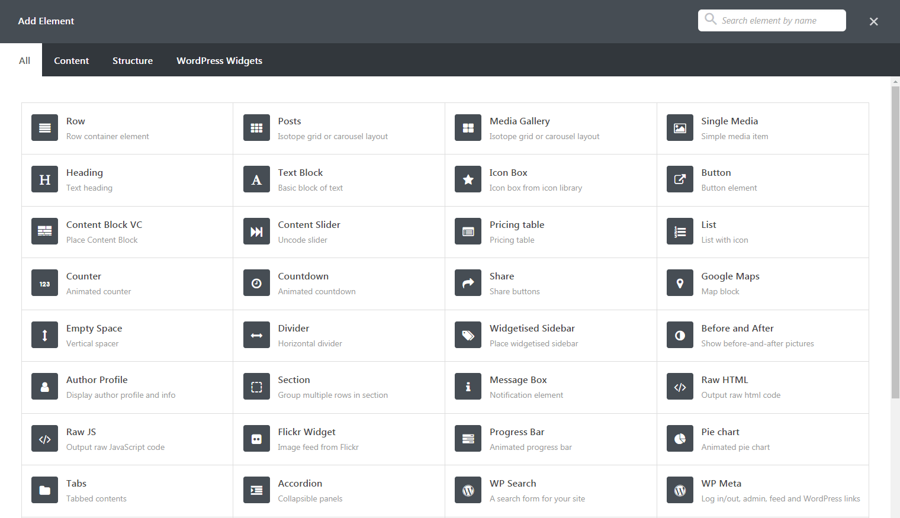
Task: Select the Counter element icon
Action: point(44,282)
